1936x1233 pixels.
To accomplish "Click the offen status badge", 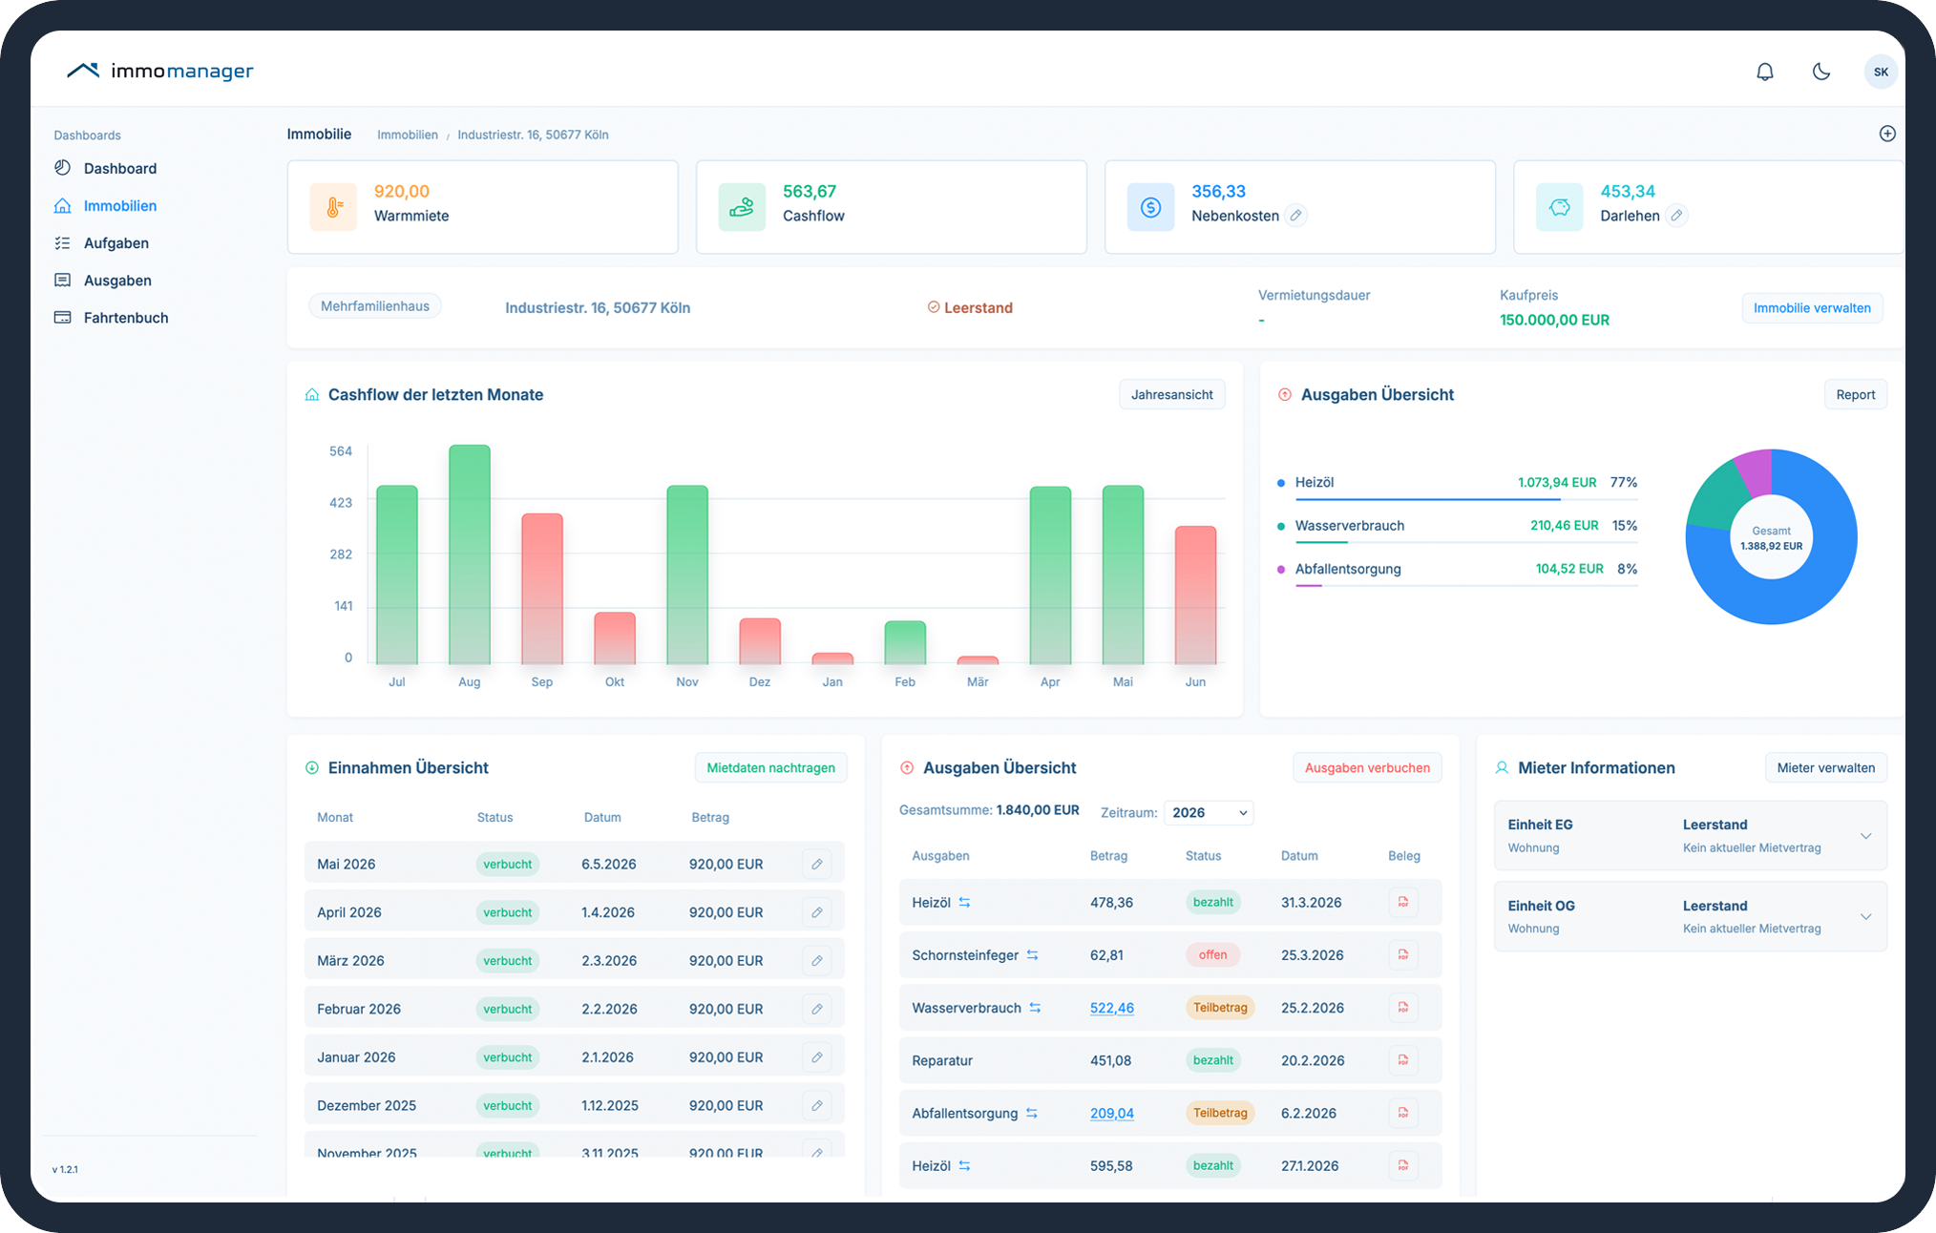I will tap(1212, 954).
